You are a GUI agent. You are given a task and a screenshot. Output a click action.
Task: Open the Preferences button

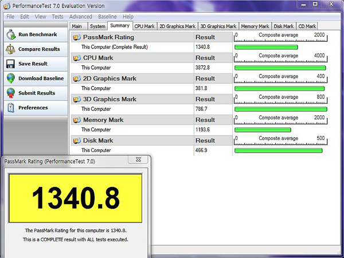(x=36, y=108)
